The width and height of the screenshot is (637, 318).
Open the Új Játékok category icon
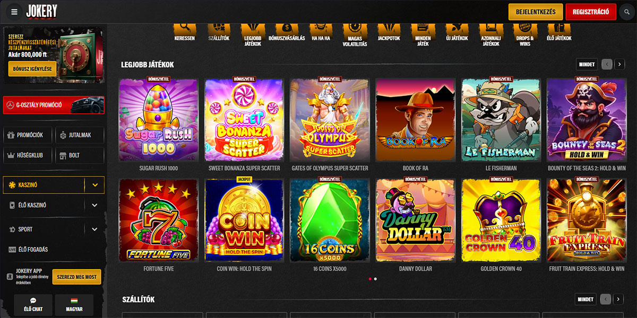click(x=457, y=27)
